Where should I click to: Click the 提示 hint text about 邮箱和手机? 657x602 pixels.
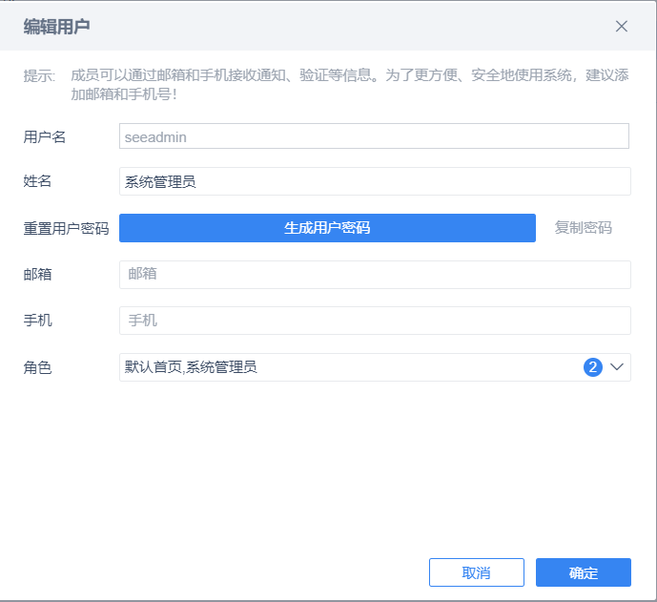coord(349,85)
